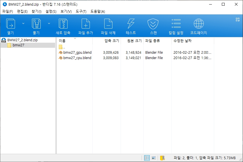Select file bmw27_cpu.blend

pyautogui.click(x=77, y=58)
